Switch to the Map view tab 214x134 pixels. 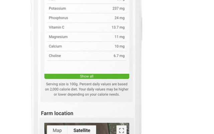(x=57, y=130)
